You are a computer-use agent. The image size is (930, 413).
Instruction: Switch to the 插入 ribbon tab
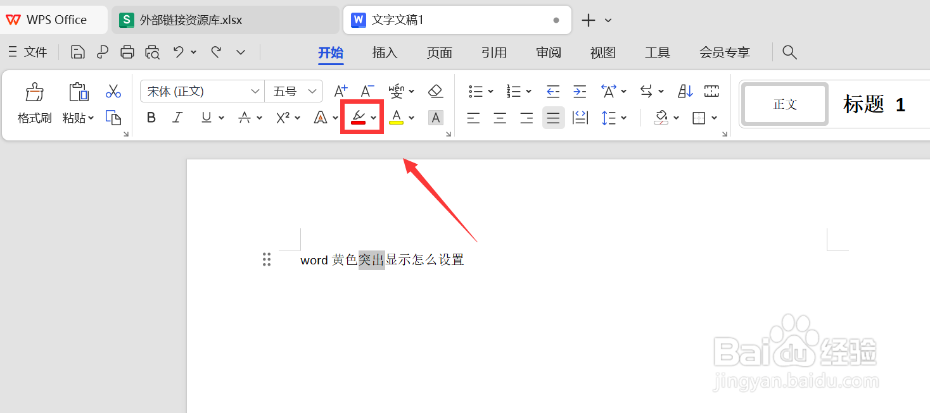pos(385,52)
